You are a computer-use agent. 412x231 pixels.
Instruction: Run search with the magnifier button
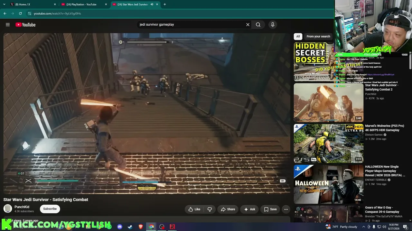point(258,25)
